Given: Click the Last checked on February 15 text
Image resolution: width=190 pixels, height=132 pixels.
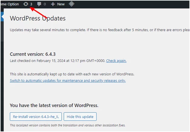Looking at the screenshot, I should tap(57, 61).
